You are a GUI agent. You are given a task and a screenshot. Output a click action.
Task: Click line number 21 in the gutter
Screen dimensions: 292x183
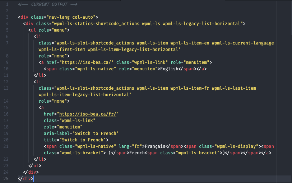pos(7,146)
